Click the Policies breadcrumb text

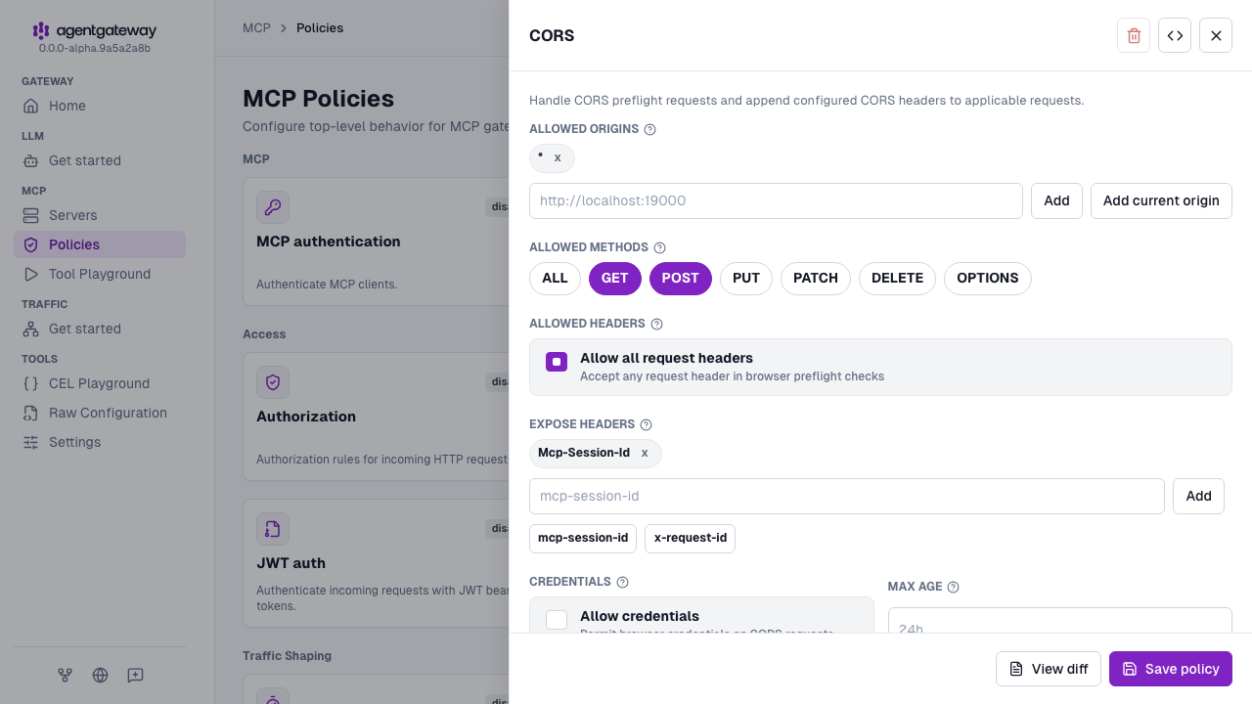pos(320,27)
